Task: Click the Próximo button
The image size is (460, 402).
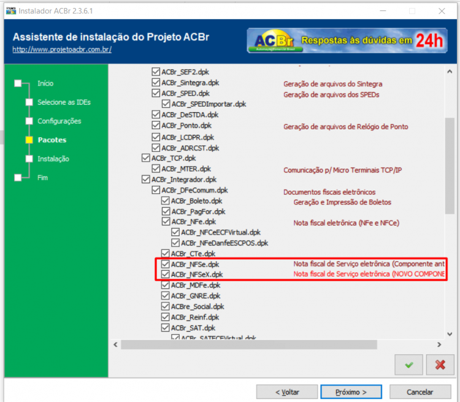Action: point(351,392)
